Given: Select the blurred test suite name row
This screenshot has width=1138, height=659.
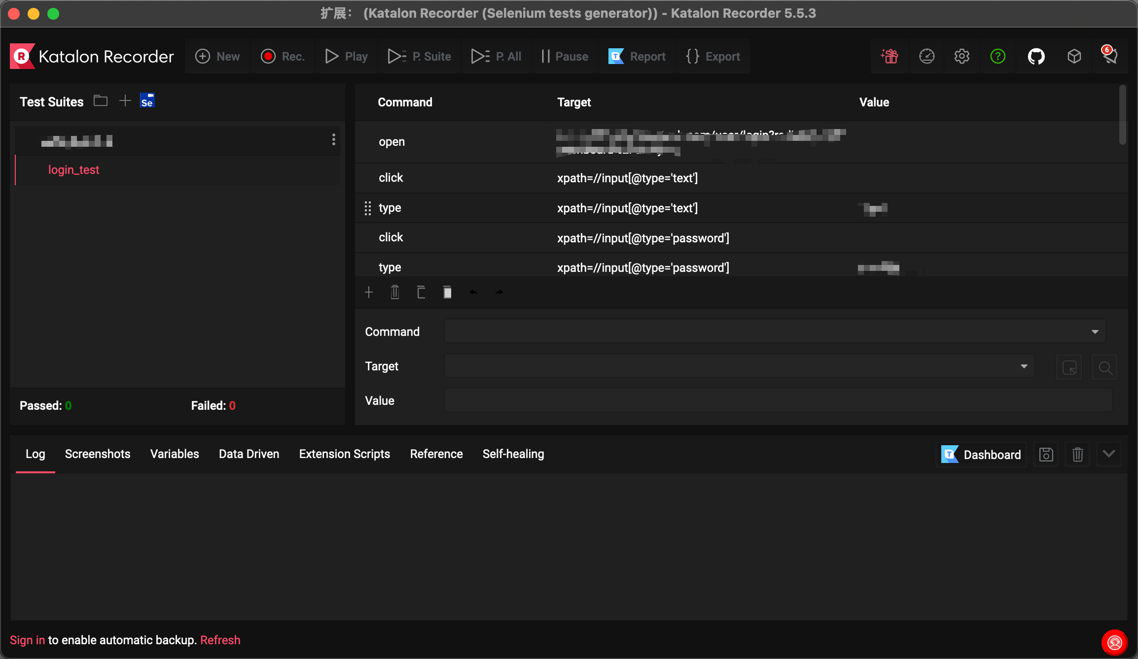Looking at the screenshot, I should click(178, 141).
